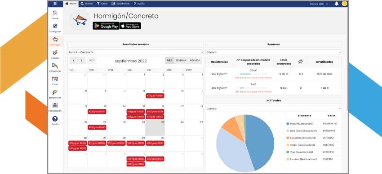This screenshot has height=174, width=382.
Task: Go to the next calendar month
Action: (x=82, y=61)
